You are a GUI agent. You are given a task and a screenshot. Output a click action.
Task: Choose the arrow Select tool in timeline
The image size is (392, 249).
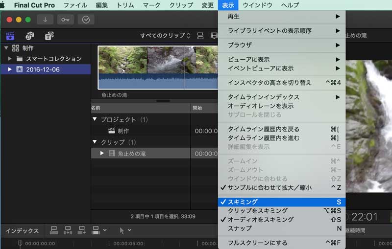point(122,230)
